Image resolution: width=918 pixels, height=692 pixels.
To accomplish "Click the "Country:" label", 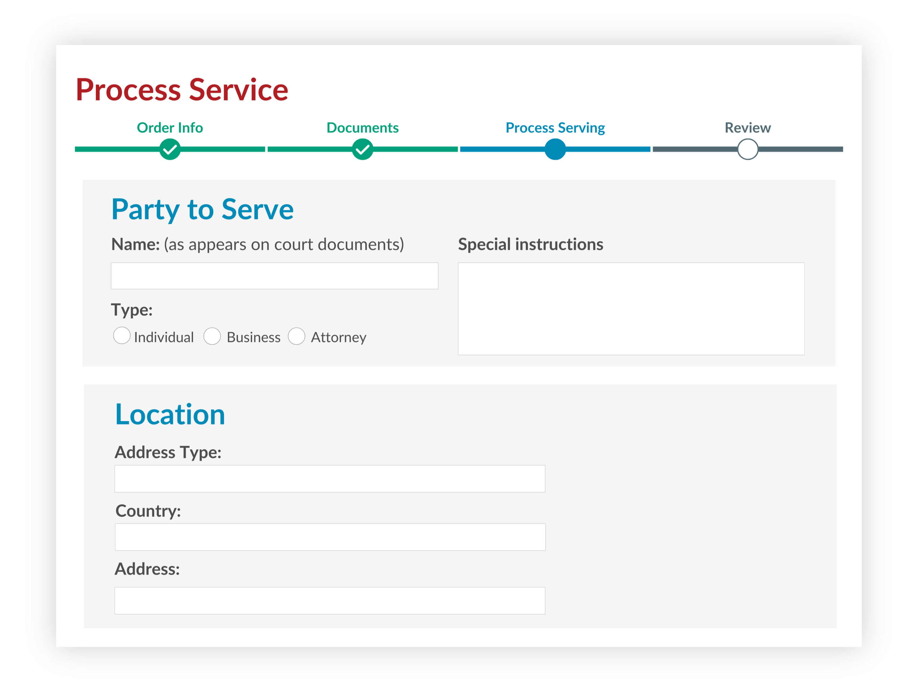I will [x=148, y=511].
